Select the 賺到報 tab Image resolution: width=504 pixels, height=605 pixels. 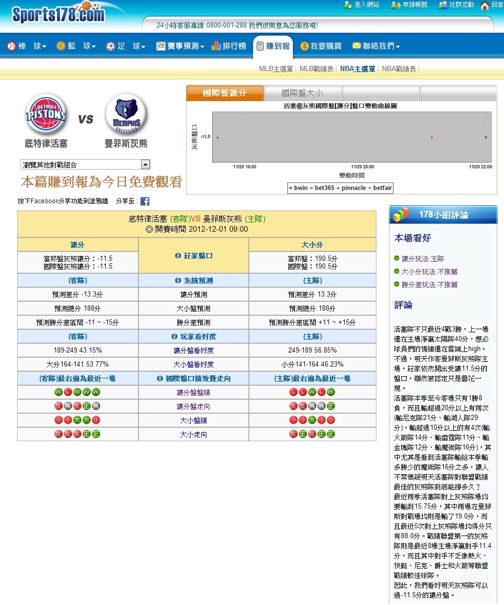(273, 46)
